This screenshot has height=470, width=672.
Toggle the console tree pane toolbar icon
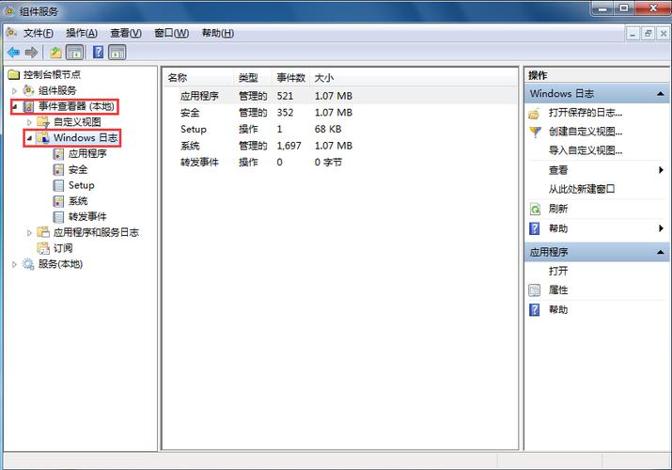(x=75, y=53)
